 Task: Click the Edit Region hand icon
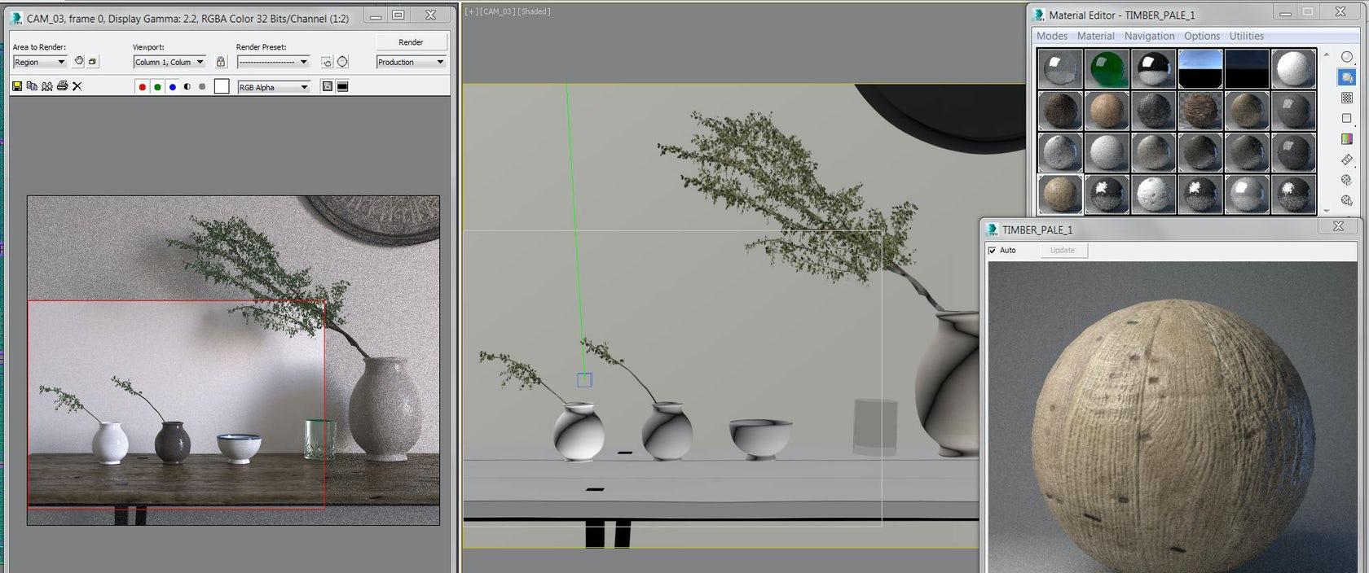[x=79, y=62]
